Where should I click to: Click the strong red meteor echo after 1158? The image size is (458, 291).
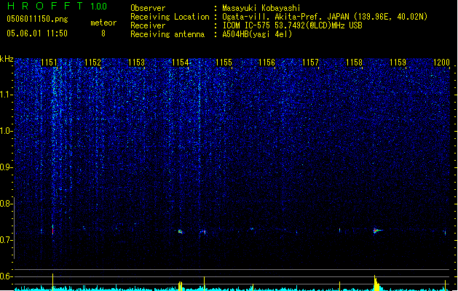click(x=376, y=231)
